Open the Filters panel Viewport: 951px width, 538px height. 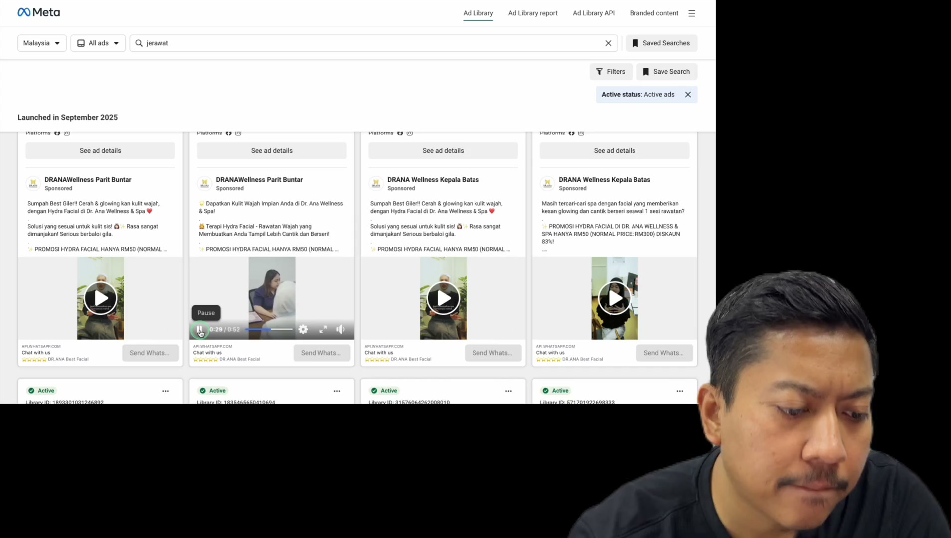tap(611, 72)
